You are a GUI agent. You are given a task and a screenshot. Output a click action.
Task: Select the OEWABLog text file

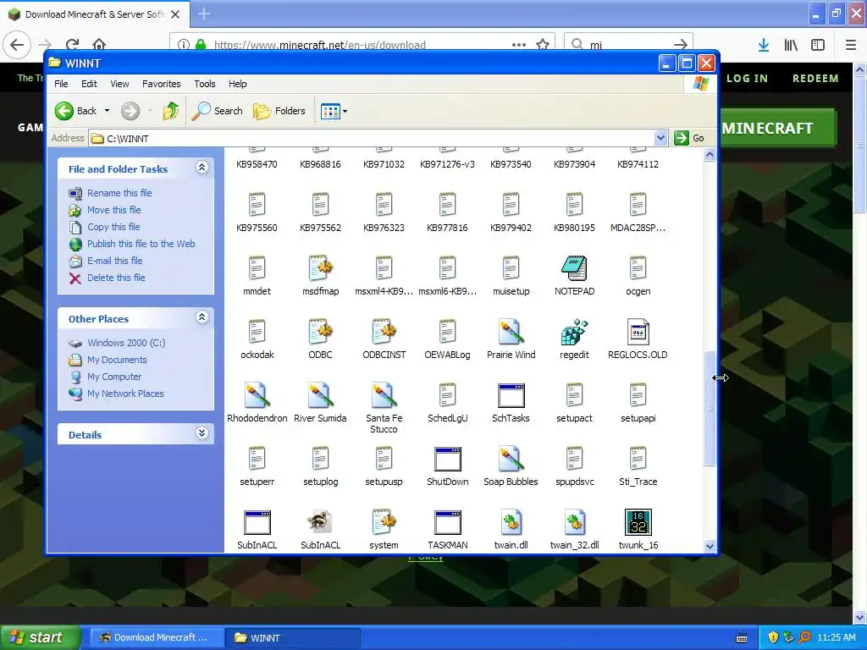pos(447,332)
